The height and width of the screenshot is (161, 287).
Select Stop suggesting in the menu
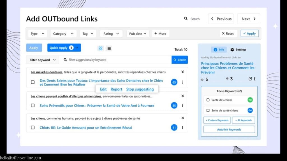tap(140, 89)
